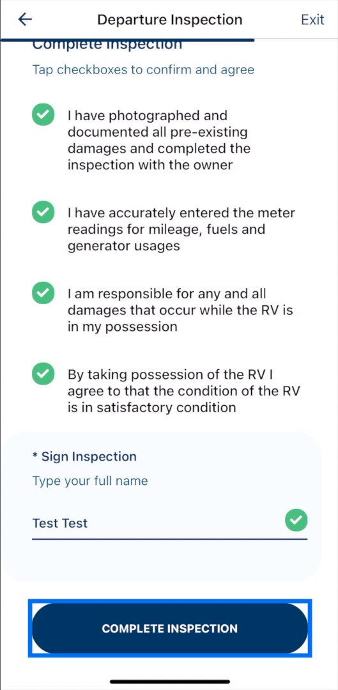Submit with the Complete Inspection button
Screen dimensions: 338x690
coord(170,629)
